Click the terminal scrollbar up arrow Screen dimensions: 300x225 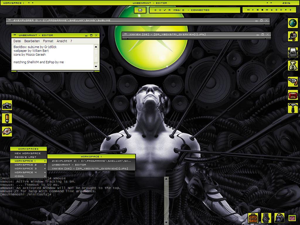point(166,179)
